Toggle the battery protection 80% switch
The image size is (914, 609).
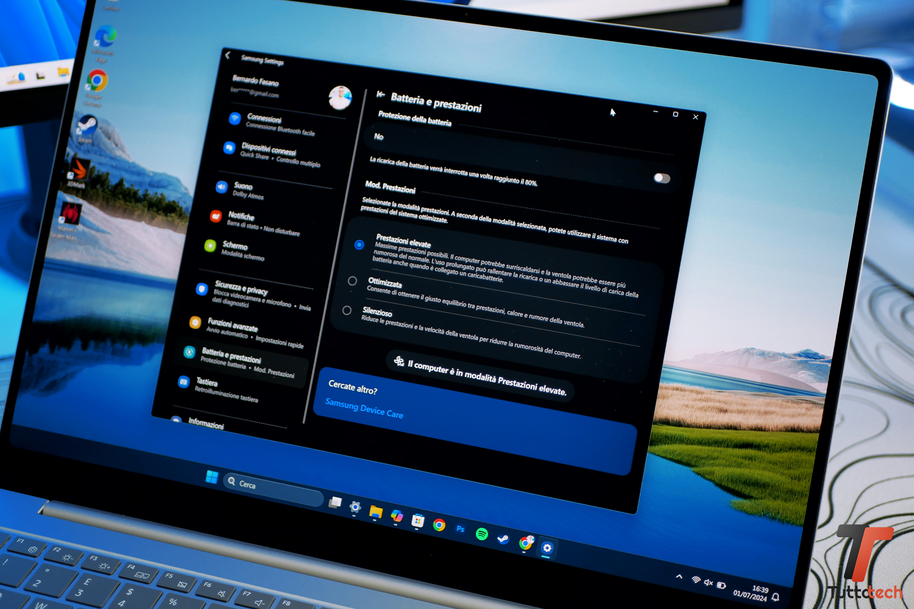(661, 178)
